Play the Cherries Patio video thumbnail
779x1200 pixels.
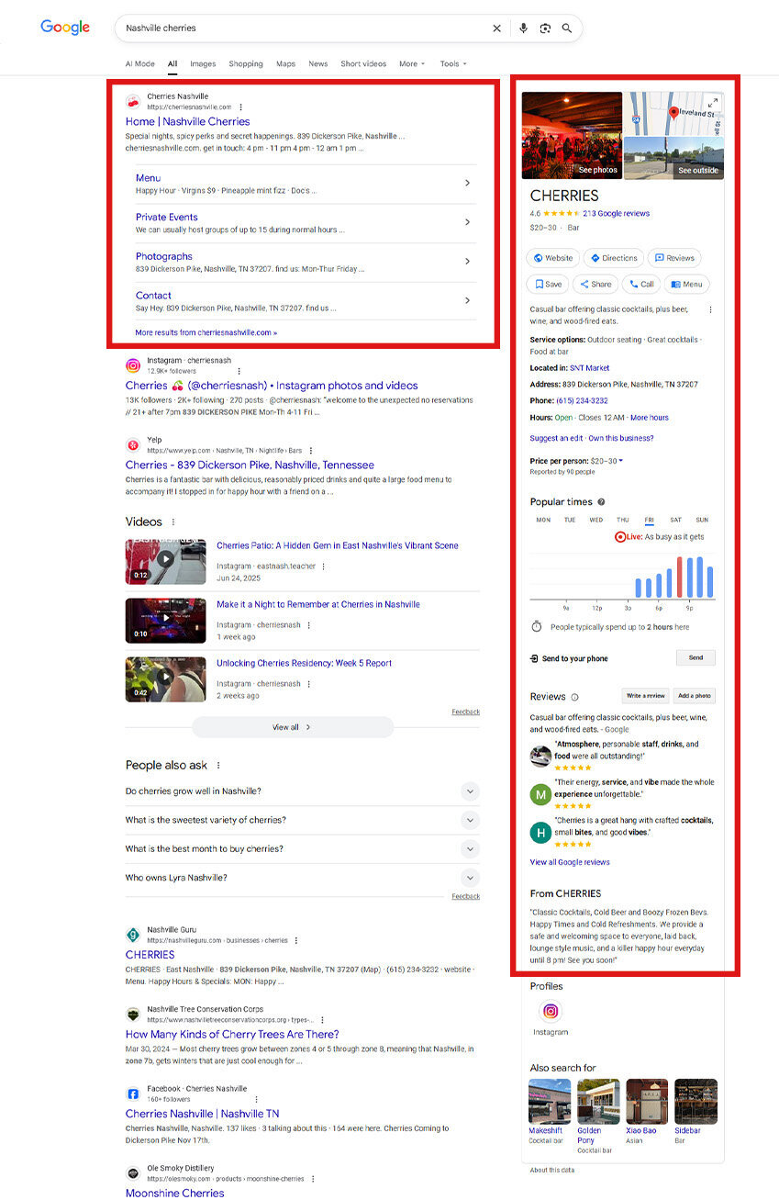tap(165, 561)
